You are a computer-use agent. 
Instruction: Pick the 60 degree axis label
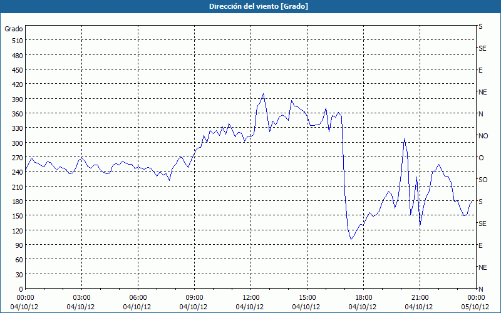click(x=19, y=260)
